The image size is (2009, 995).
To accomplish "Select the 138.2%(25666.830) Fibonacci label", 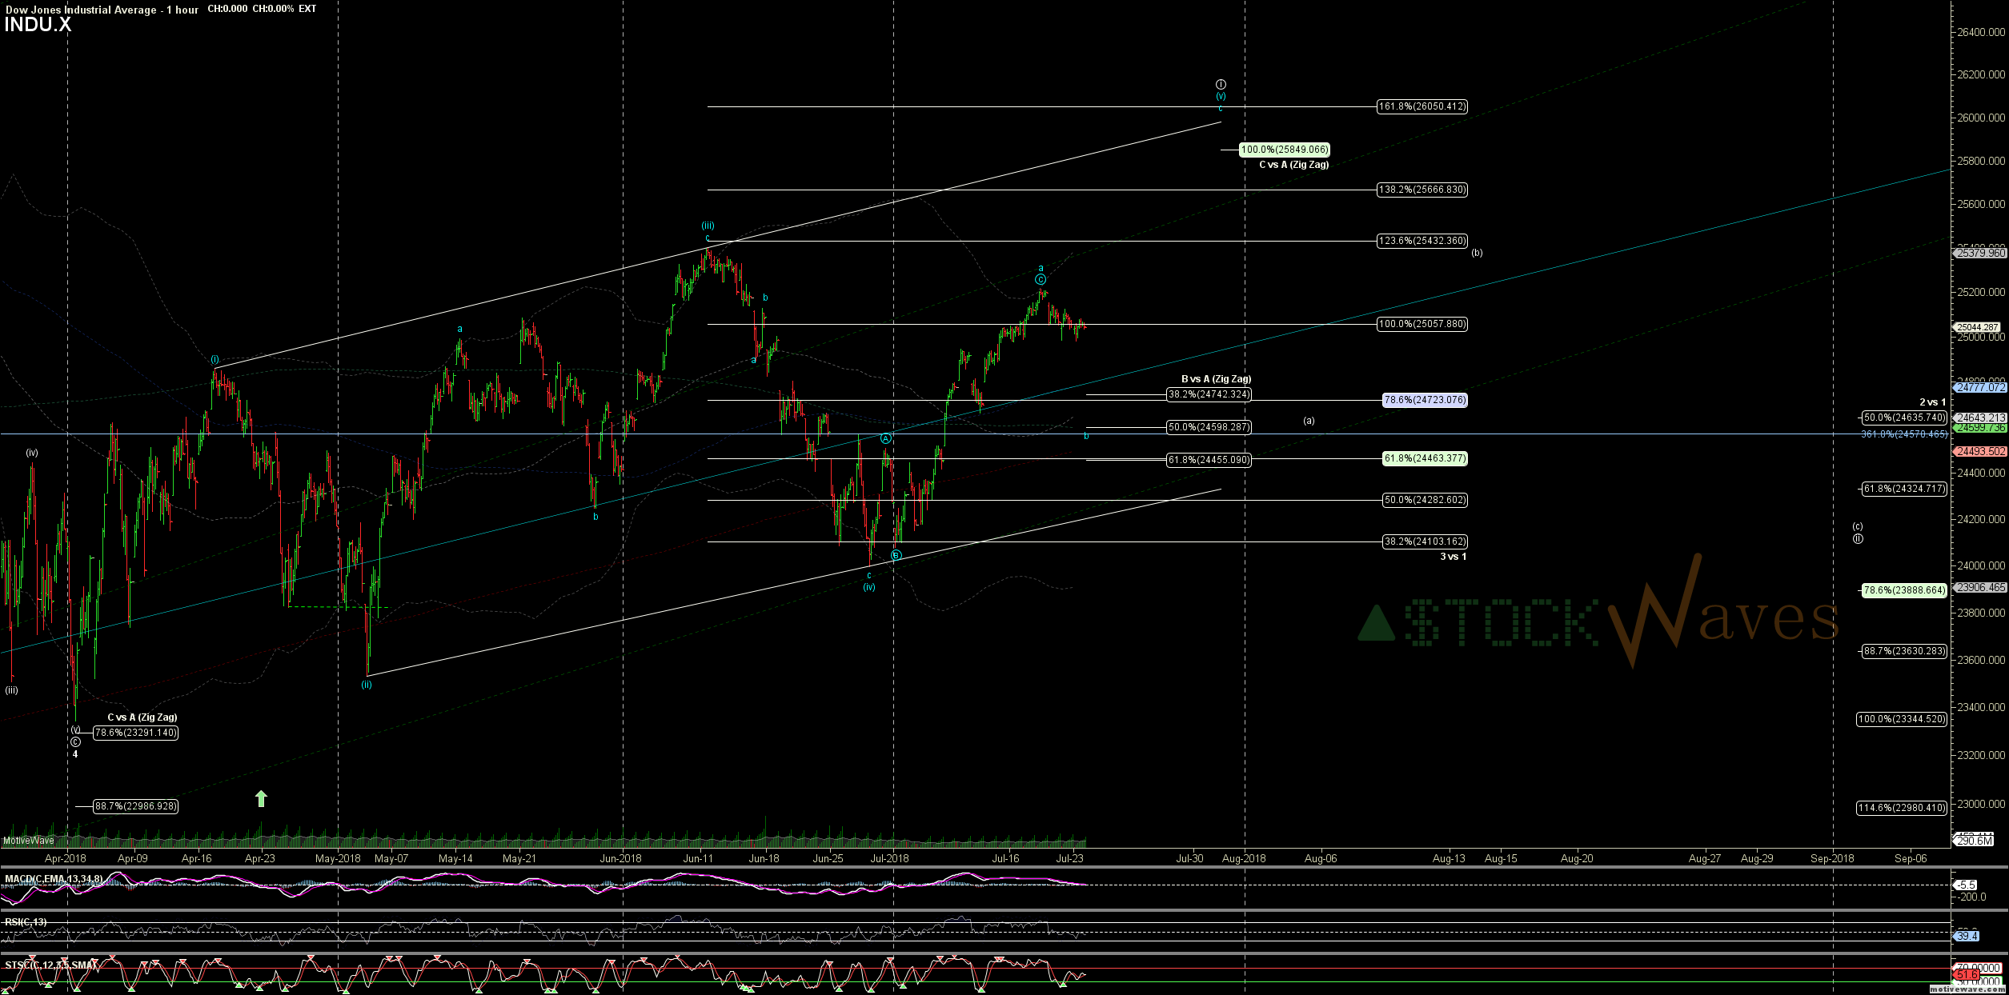I will pos(1422,190).
